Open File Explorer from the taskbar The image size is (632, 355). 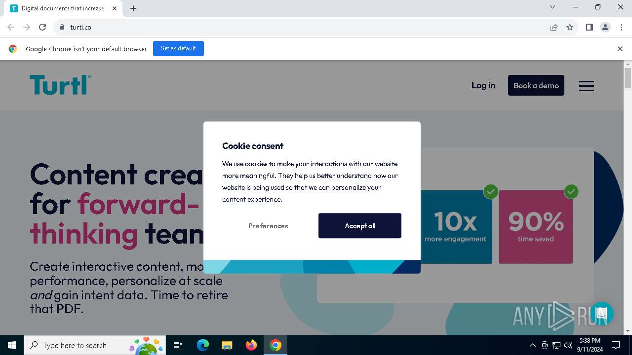pyautogui.click(x=227, y=345)
